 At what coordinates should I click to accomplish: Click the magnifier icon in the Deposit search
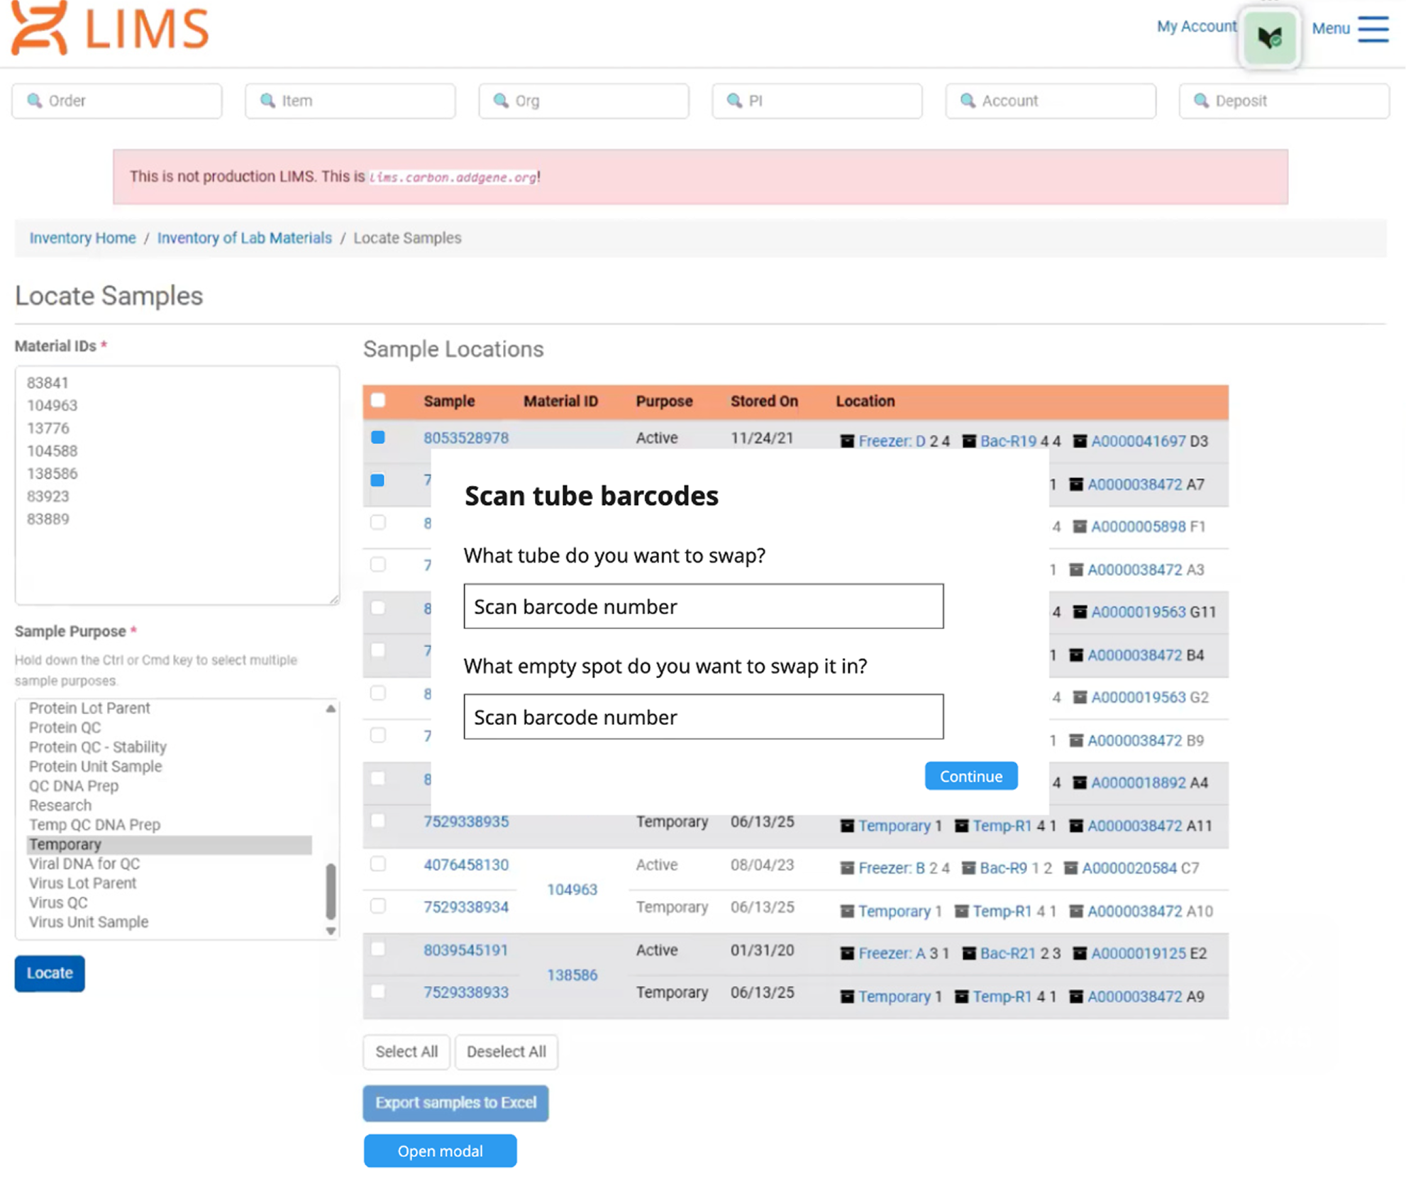click(1201, 101)
